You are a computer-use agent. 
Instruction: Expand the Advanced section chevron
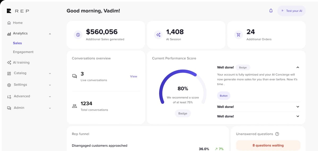(x=50, y=97)
